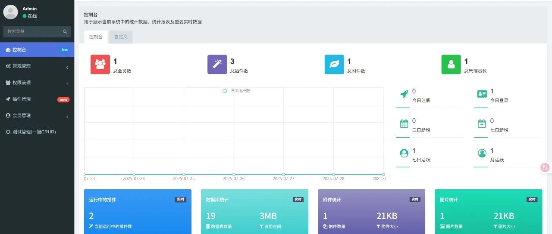This screenshot has height=234, width=552.
Task: Click the blue 总附件数 leaf icon
Action: point(334,65)
